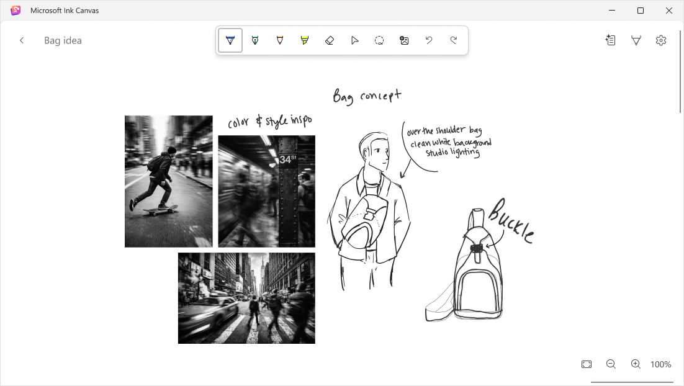Minimize the Ink Canvas window

(612, 11)
